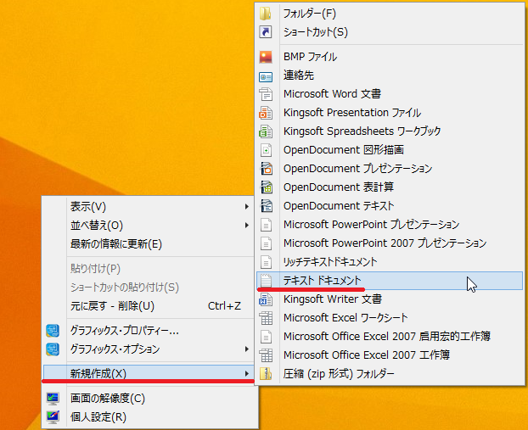Select OpenDocument テキスト entry text
528x430 pixels.
click(x=339, y=206)
